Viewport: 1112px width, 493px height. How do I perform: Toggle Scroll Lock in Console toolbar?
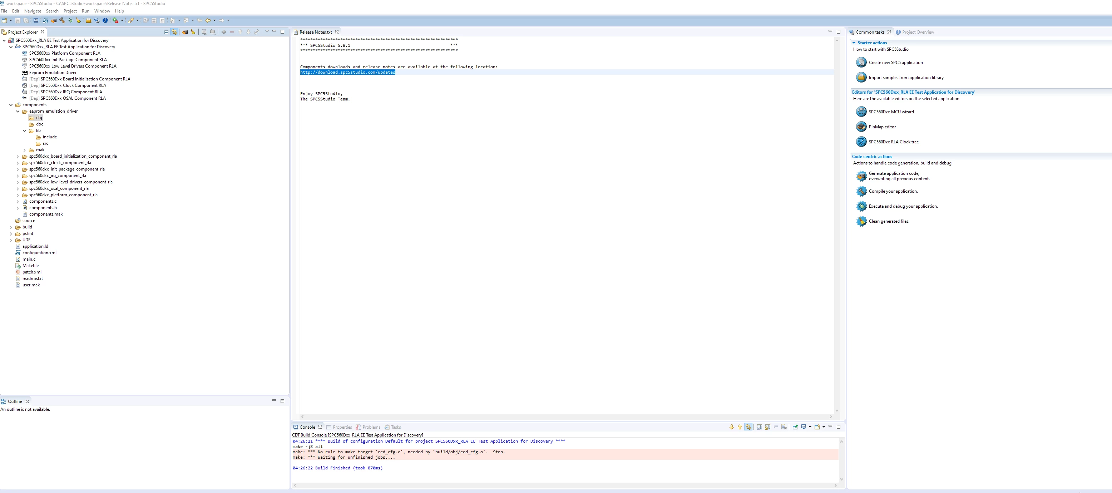tap(767, 427)
